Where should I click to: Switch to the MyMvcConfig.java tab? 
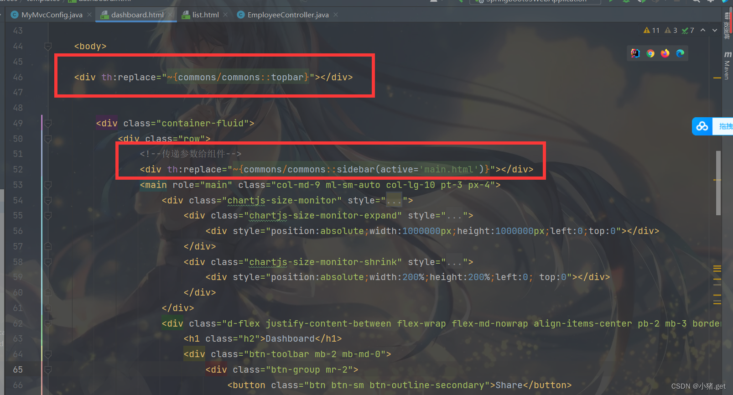pos(52,15)
